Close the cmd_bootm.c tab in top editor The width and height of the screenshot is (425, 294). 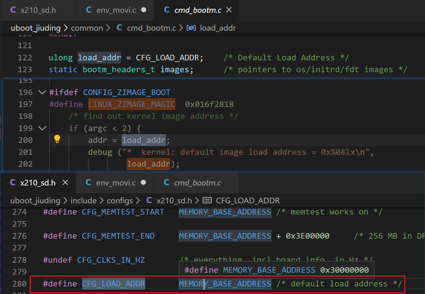click(229, 10)
